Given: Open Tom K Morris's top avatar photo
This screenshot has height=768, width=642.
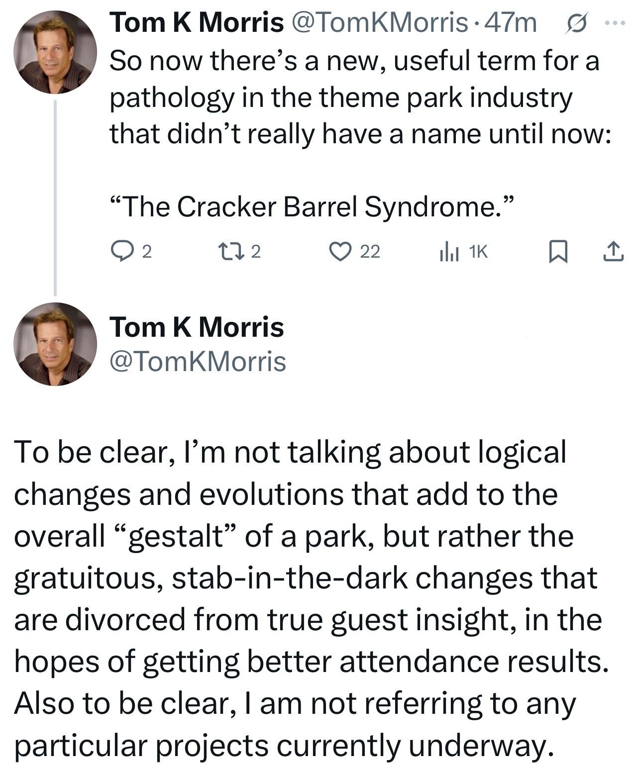Looking at the screenshot, I should point(55,52).
